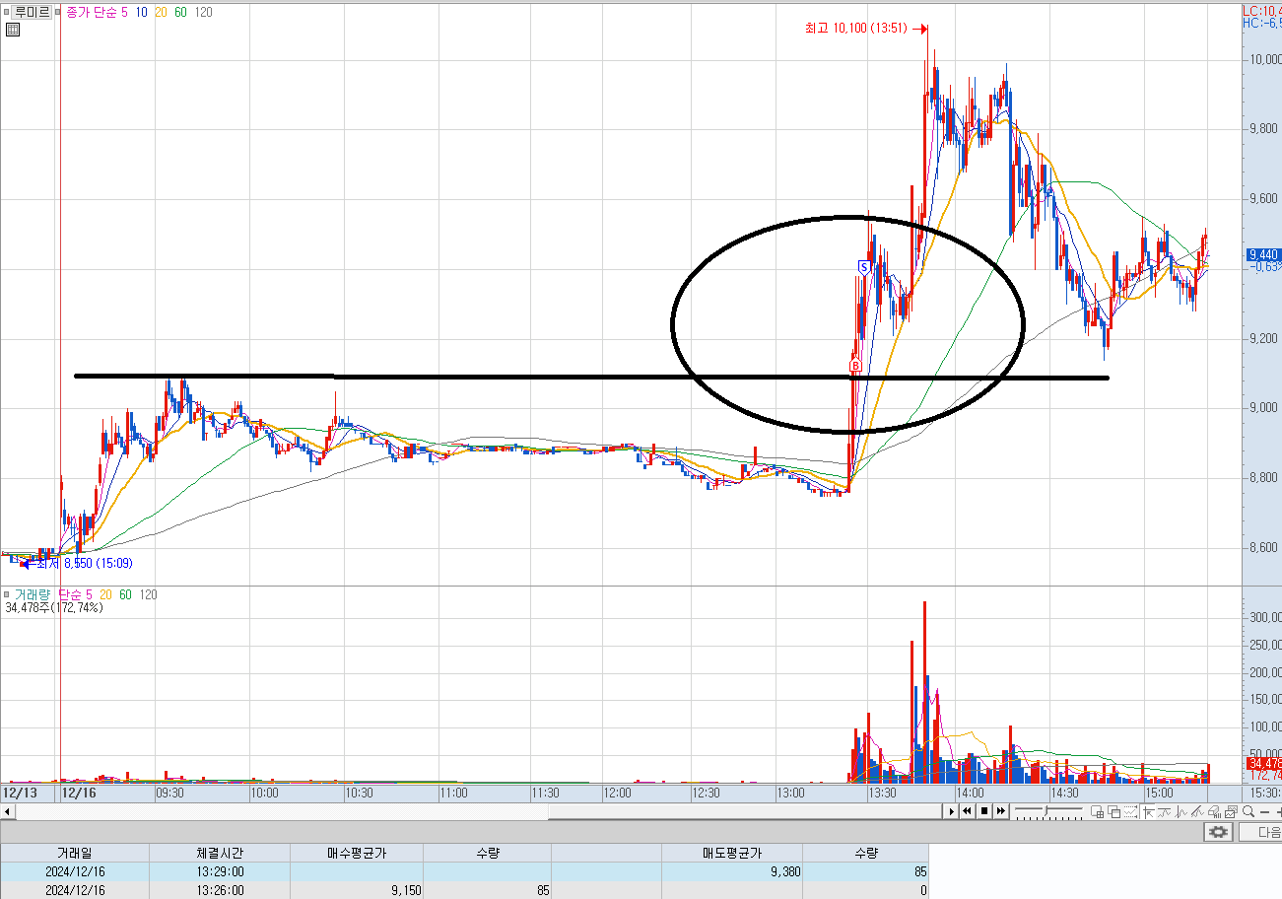Screen dimensions: 1282x899
Task: Select the 13:29:00 trade row
Action: coord(464,871)
